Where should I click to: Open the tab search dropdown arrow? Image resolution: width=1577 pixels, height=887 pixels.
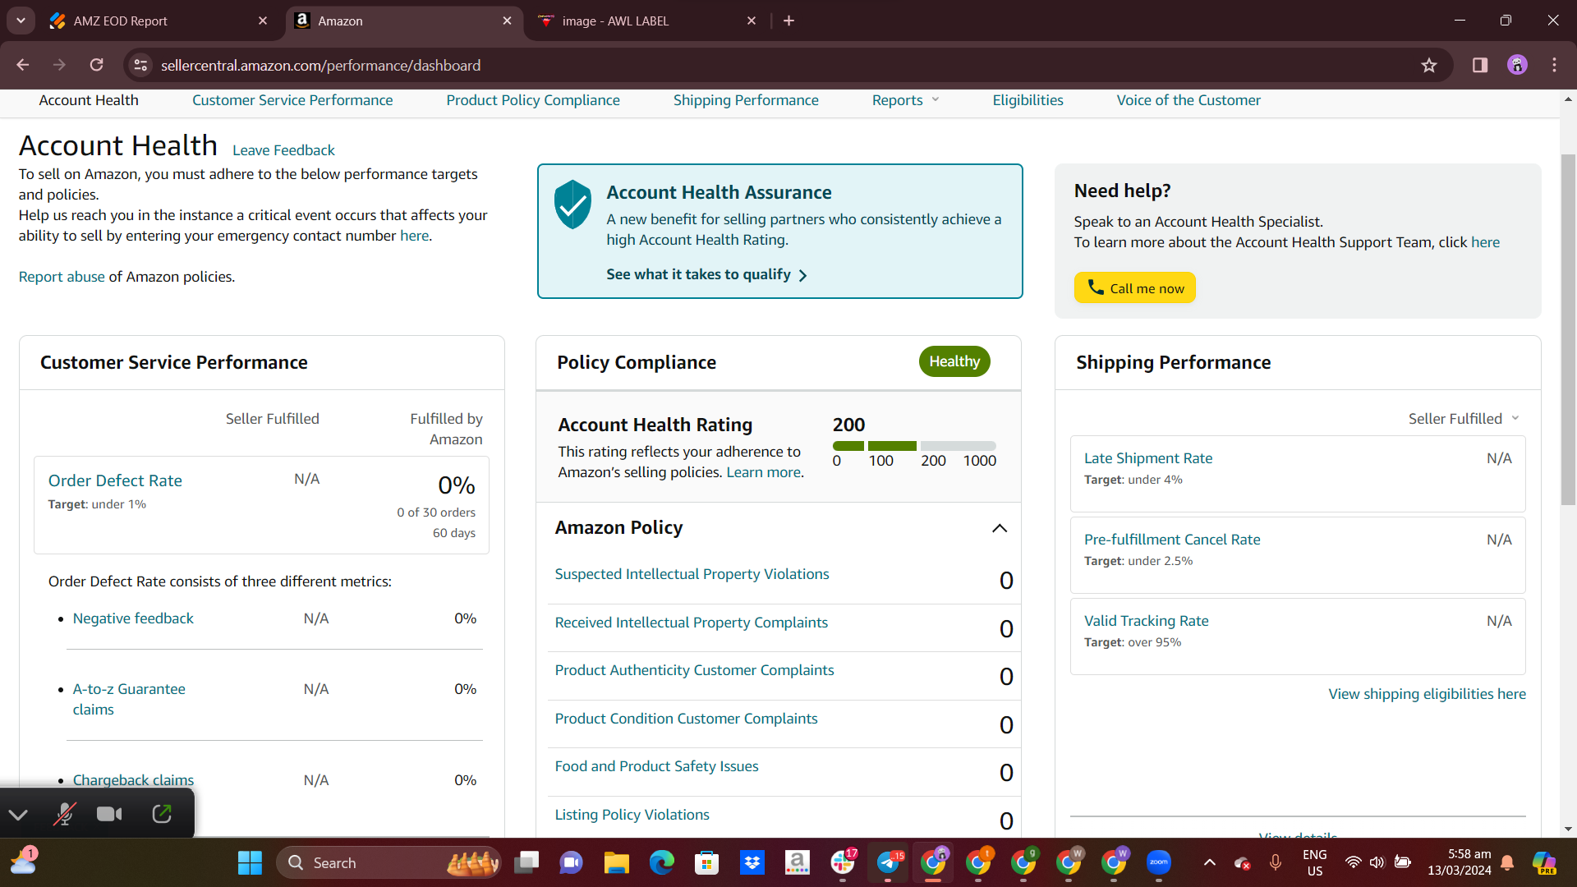[x=21, y=21]
